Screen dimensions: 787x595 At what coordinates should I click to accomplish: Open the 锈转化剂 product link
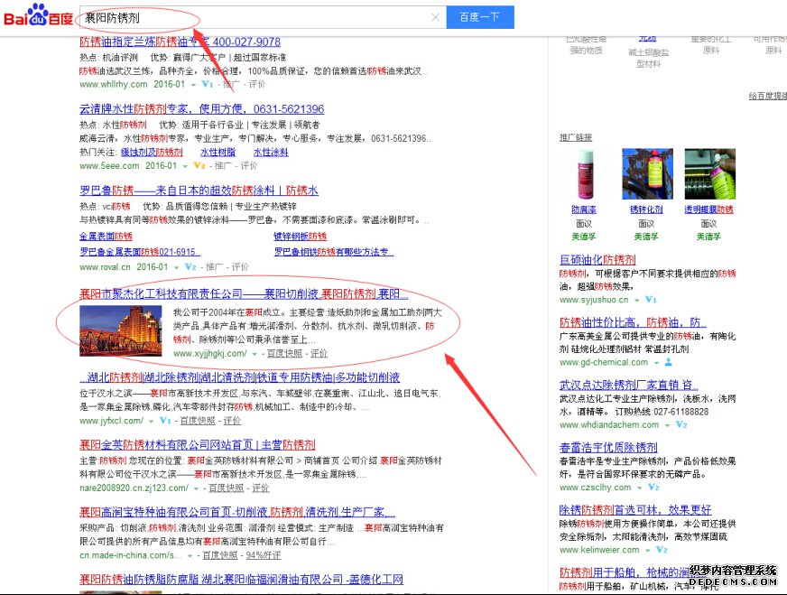[x=646, y=209]
